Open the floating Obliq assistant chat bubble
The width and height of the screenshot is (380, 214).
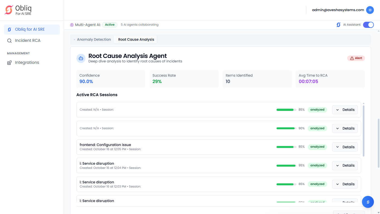368,202
